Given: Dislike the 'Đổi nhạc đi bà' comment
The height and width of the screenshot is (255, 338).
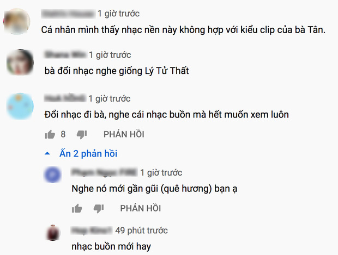Looking at the screenshot, I should pos(82,135).
